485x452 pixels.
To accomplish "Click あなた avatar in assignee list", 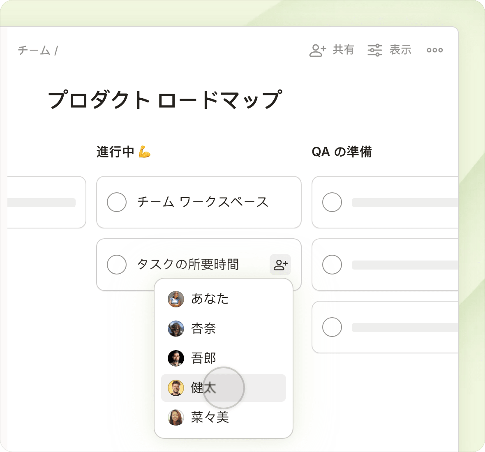I will (176, 299).
